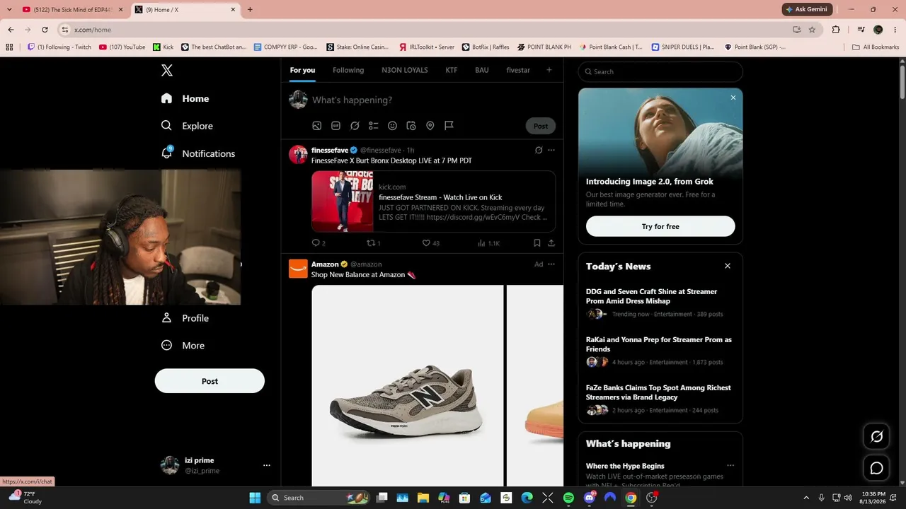The image size is (906, 509).
Task: Open Spotify from the taskbar
Action: [569, 498]
